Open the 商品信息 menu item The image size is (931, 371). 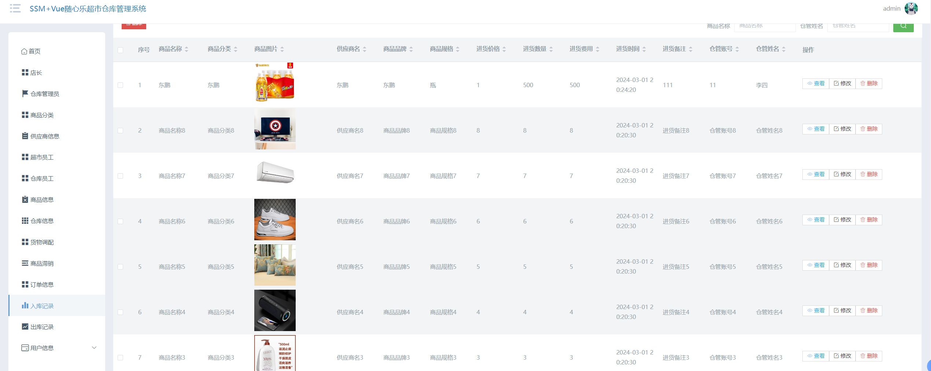coord(42,200)
